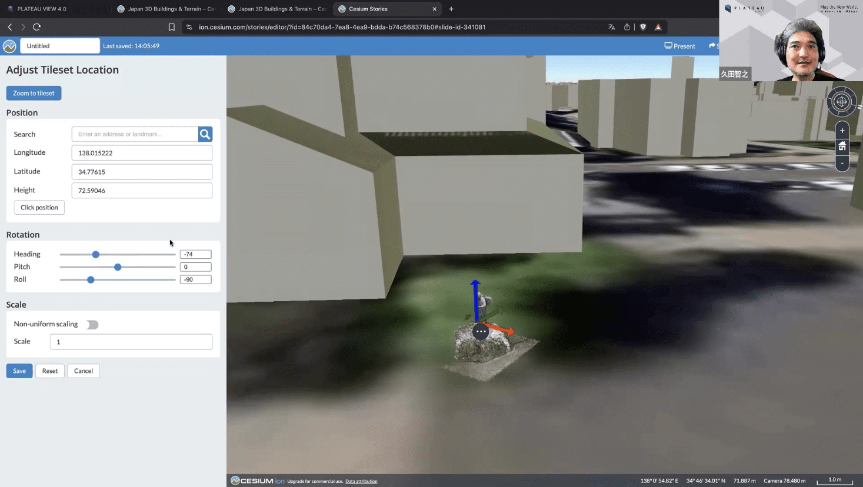Image resolution: width=863 pixels, height=487 pixels.
Task: Click the Reset button
Action: pos(50,371)
